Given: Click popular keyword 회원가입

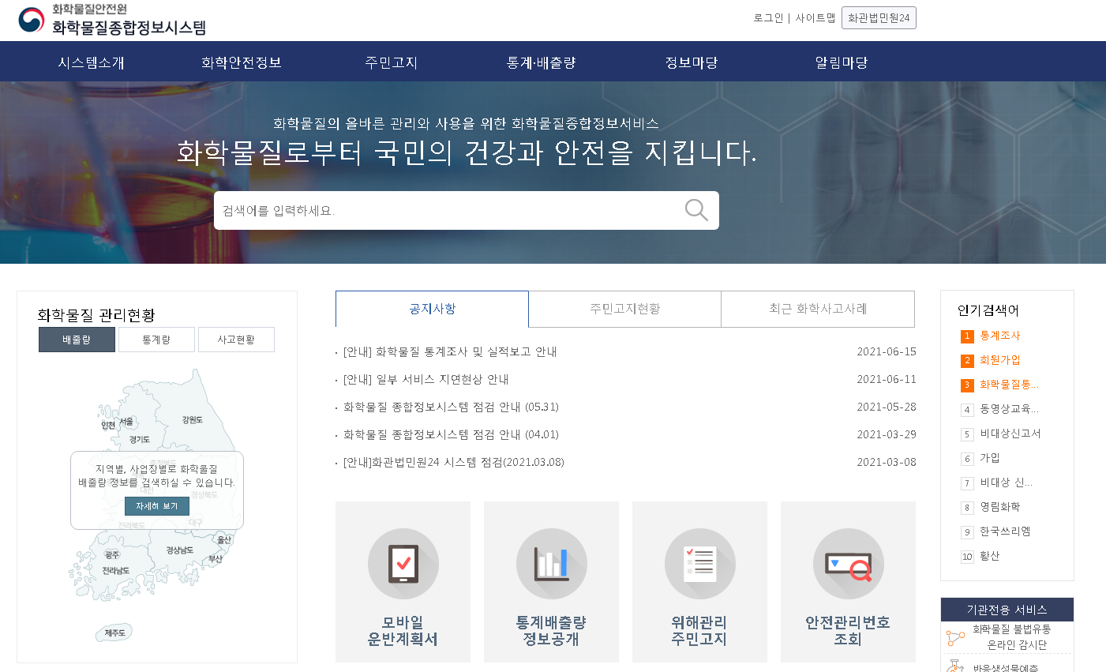Looking at the screenshot, I should tap(1000, 360).
